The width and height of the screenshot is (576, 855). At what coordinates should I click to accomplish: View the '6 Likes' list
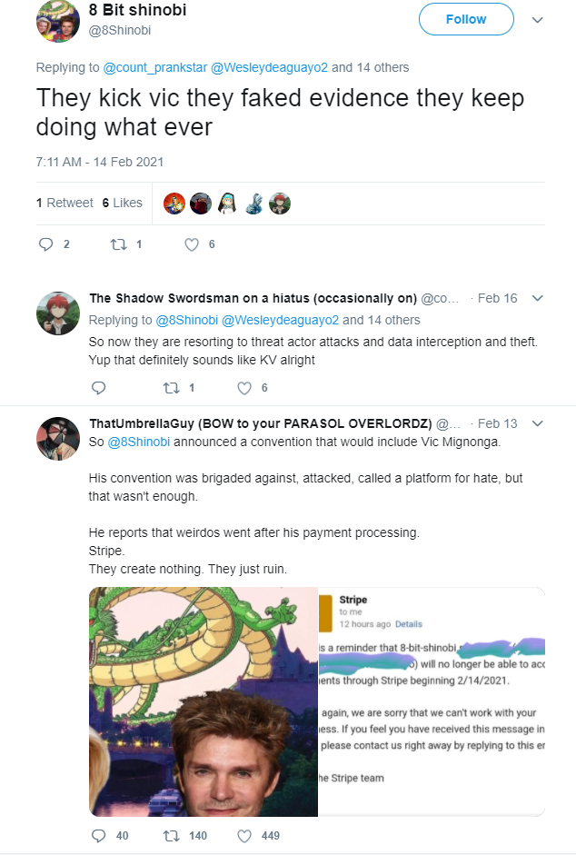pyautogui.click(x=122, y=203)
